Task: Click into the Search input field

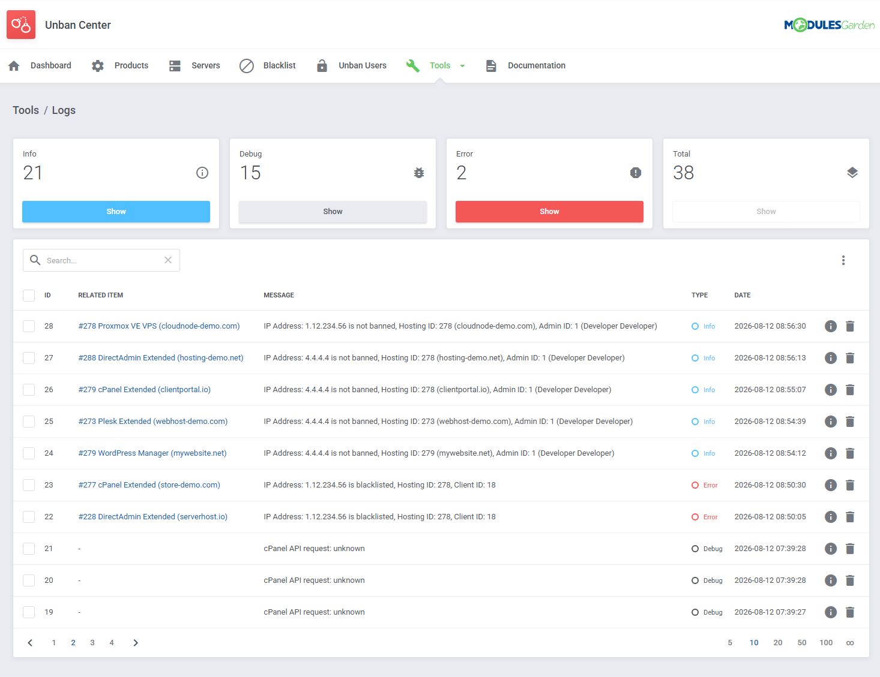Action: pos(102,260)
